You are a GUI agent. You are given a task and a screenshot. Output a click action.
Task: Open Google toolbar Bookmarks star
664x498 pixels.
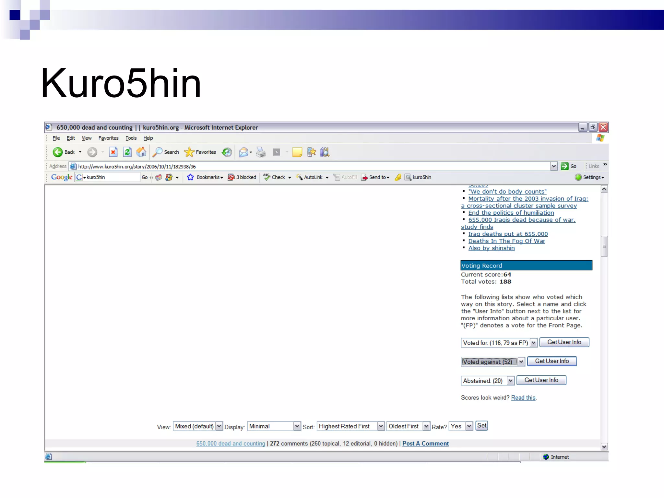191,177
